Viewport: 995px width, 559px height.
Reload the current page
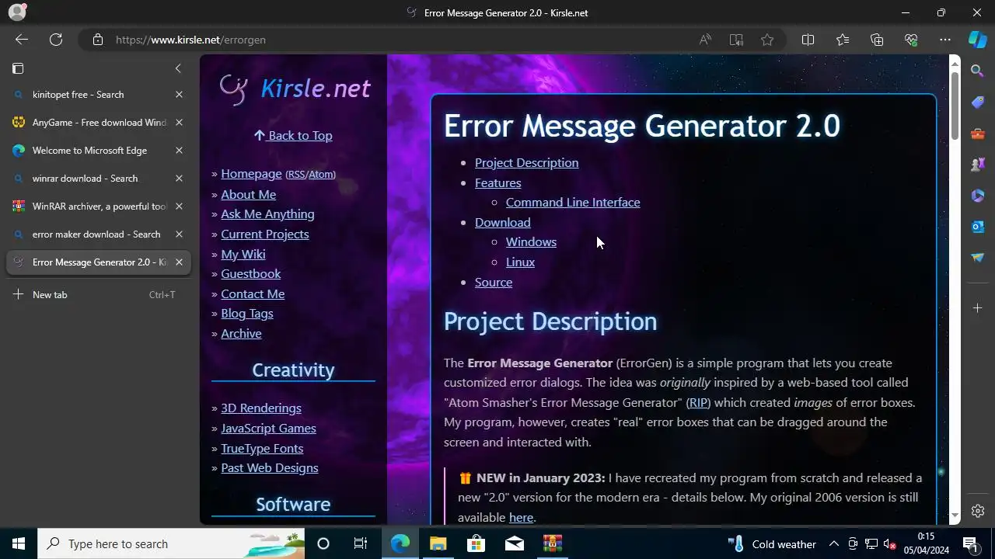click(56, 40)
